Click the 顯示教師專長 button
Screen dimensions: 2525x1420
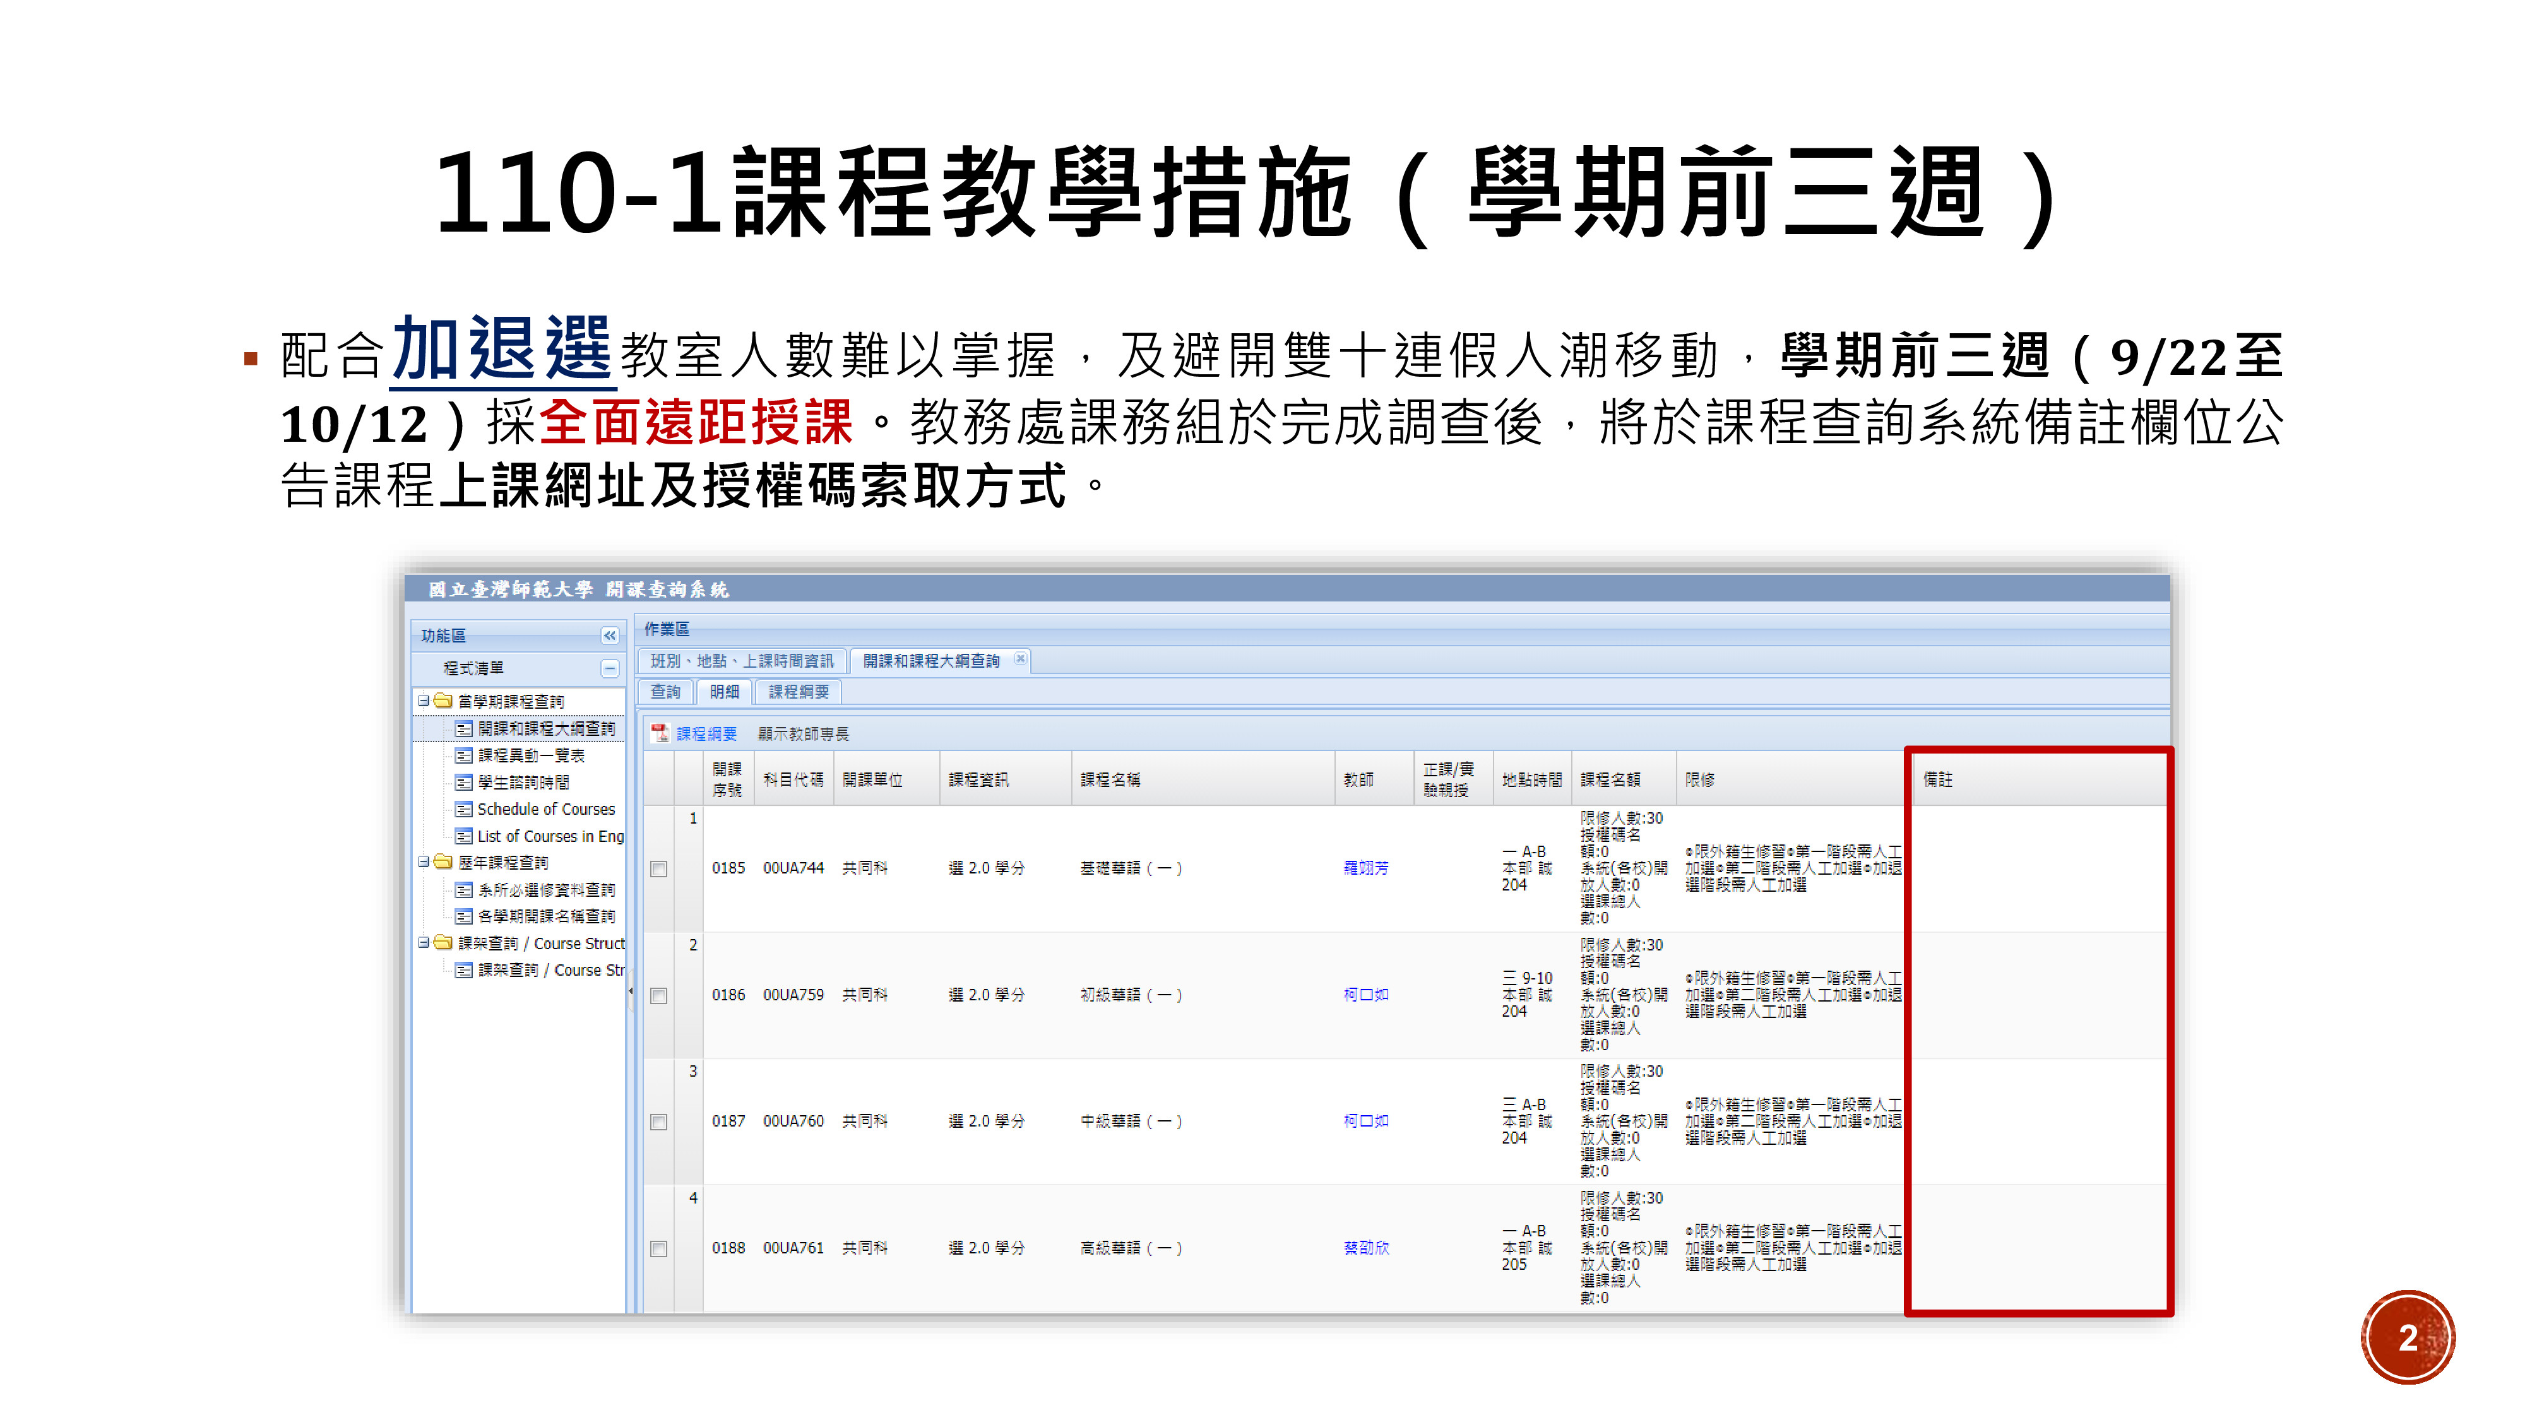coord(803,734)
